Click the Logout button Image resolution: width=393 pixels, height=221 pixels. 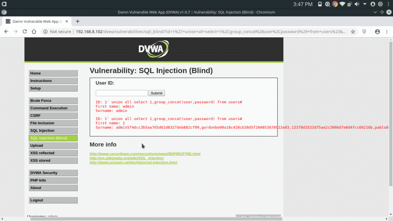click(53, 200)
